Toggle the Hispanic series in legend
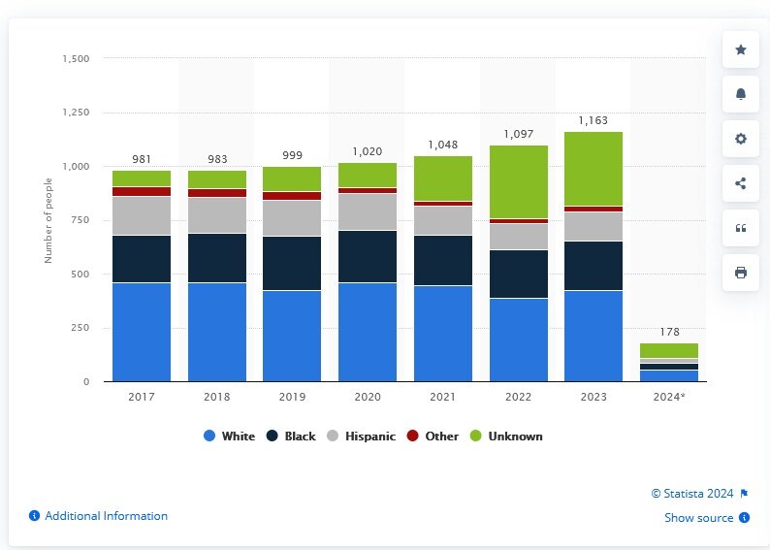 (363, 437)
